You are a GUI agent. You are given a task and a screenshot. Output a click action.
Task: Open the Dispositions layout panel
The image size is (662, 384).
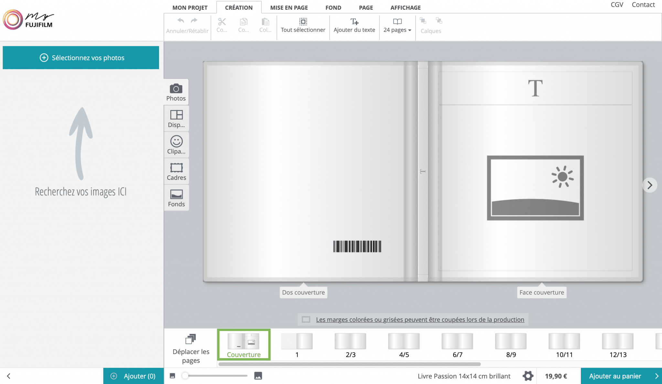176,119
